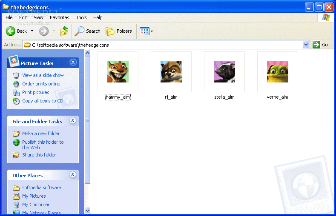This screenshot has height=216, width=336.
Task: Collapse the Picture Tasks panel
Action: (73, 63)
